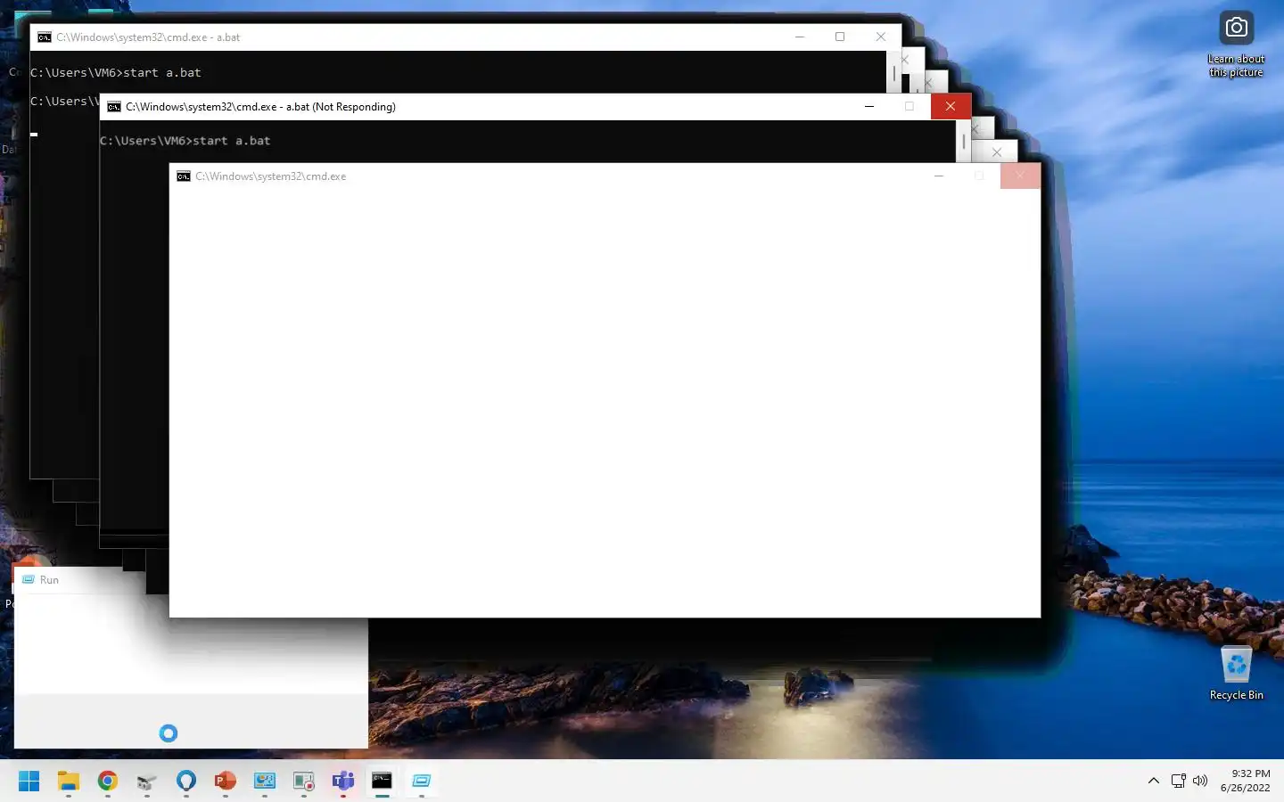Open the clock showing 9:32 PM
This screenshot has width=1284, height=802.
[x=1246, y=781]
